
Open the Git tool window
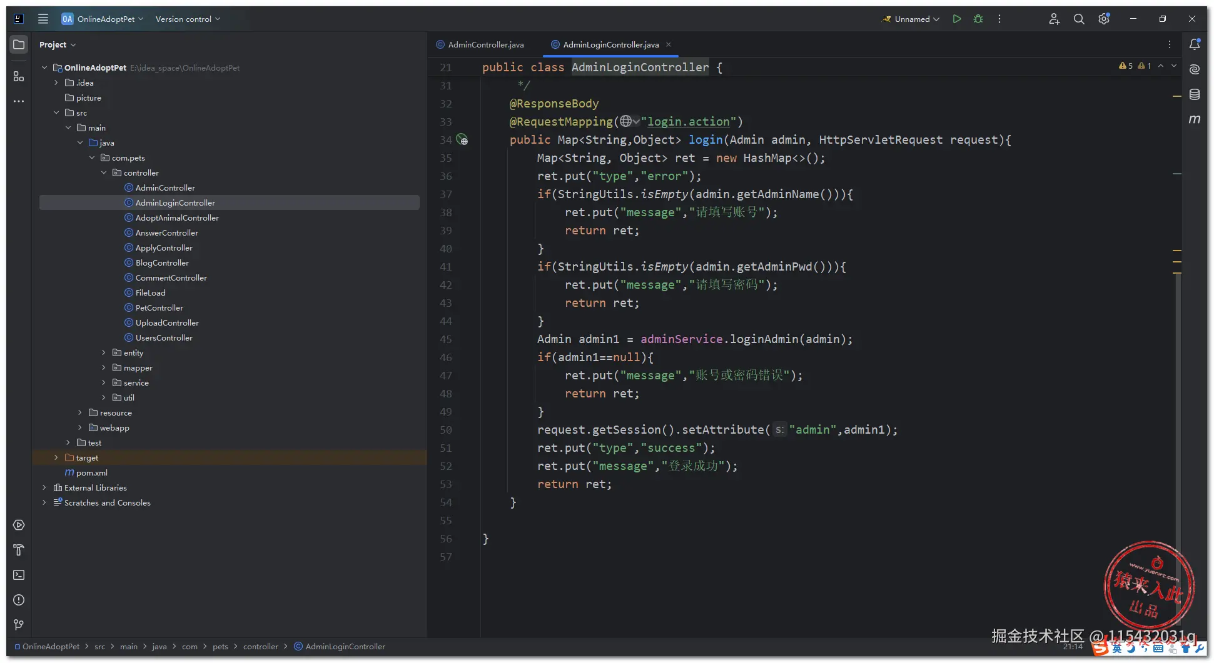(x=19, y=625)
